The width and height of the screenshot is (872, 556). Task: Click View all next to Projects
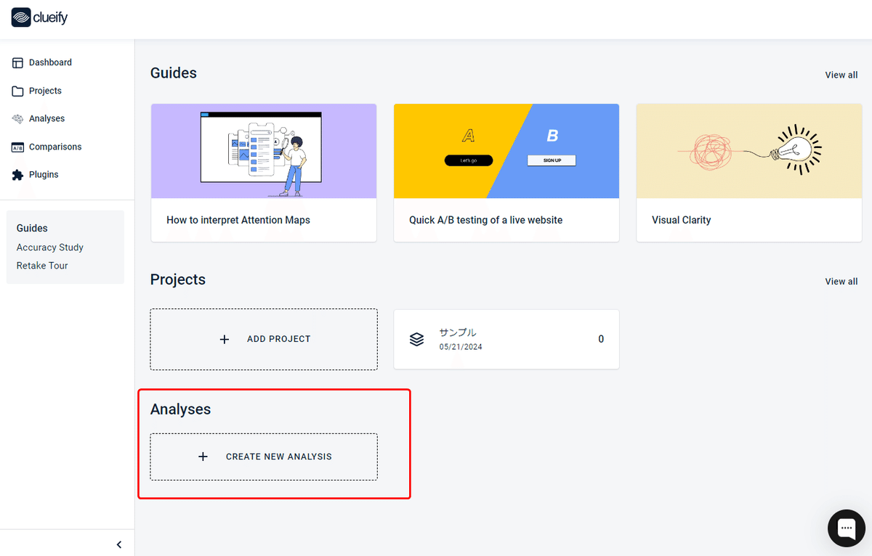pyautogui.click(x=841, y=281)
